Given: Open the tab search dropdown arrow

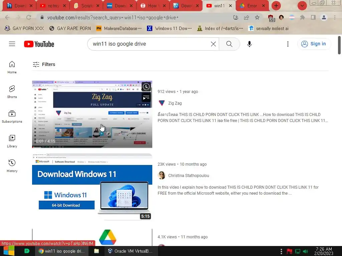Looking at the screenshot, I should pyautogui.click(x=302, y=6).
